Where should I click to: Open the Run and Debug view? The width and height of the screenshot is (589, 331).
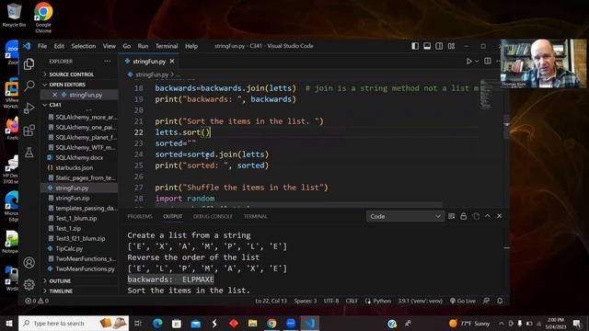tap(29, 108)
